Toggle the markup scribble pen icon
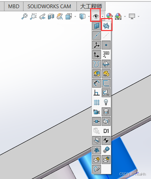This screenshot has height=179, width=151. click(97, 169)
